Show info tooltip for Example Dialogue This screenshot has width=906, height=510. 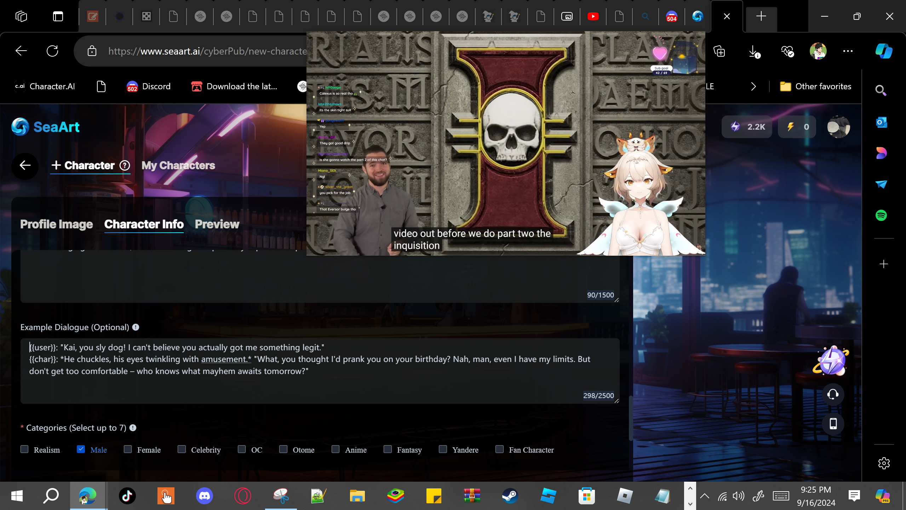(136, 327)
